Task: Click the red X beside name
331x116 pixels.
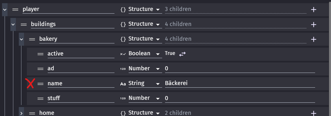Action: [30, 84]
